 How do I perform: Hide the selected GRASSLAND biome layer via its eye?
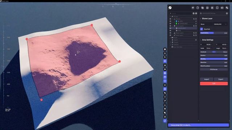point(170,28)
